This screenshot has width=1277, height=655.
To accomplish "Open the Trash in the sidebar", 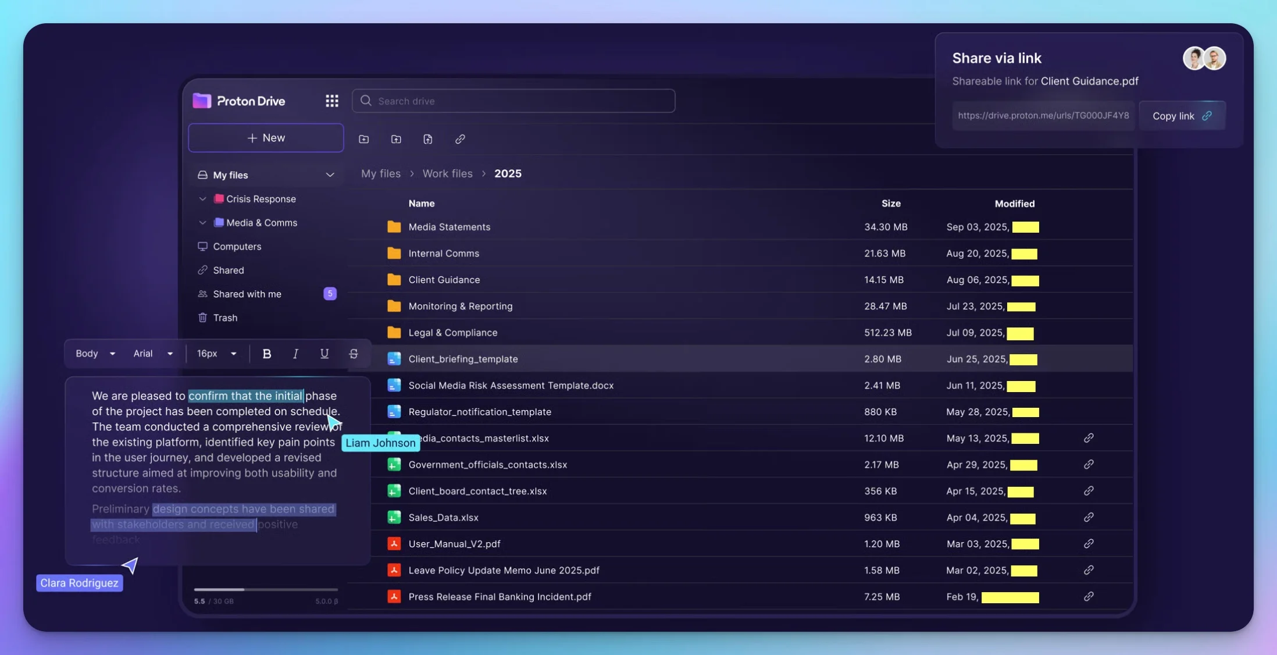I will 225,318.
